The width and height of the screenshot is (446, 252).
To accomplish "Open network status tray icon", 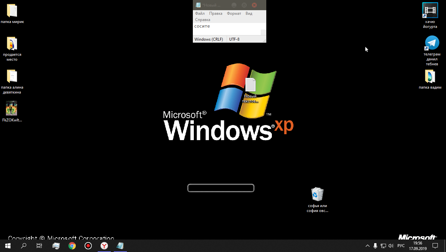I will click(383, 245).
